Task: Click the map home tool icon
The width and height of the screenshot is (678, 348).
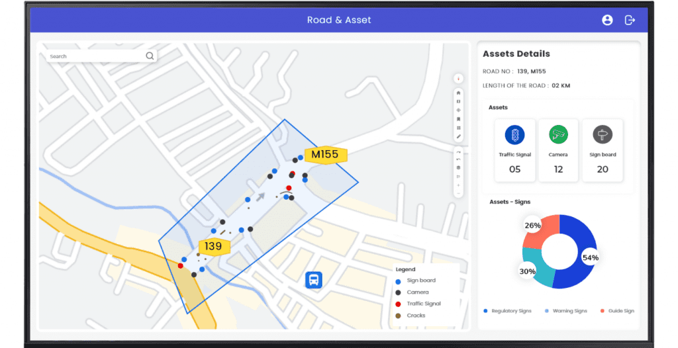Action: click(458, 93)
